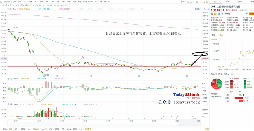Image resolution: width=254 pixels, height=131 pixels.
Task: Click the comment bubble annotation tool
Action: coord(40,5)
